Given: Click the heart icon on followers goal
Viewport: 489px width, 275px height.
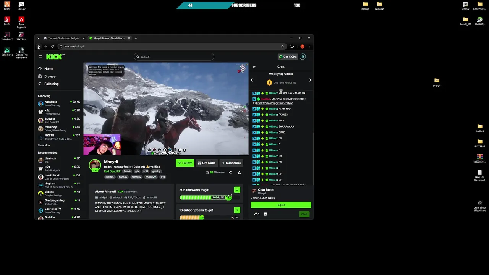Looking at the screenshot, I should [x=237, y=190].
